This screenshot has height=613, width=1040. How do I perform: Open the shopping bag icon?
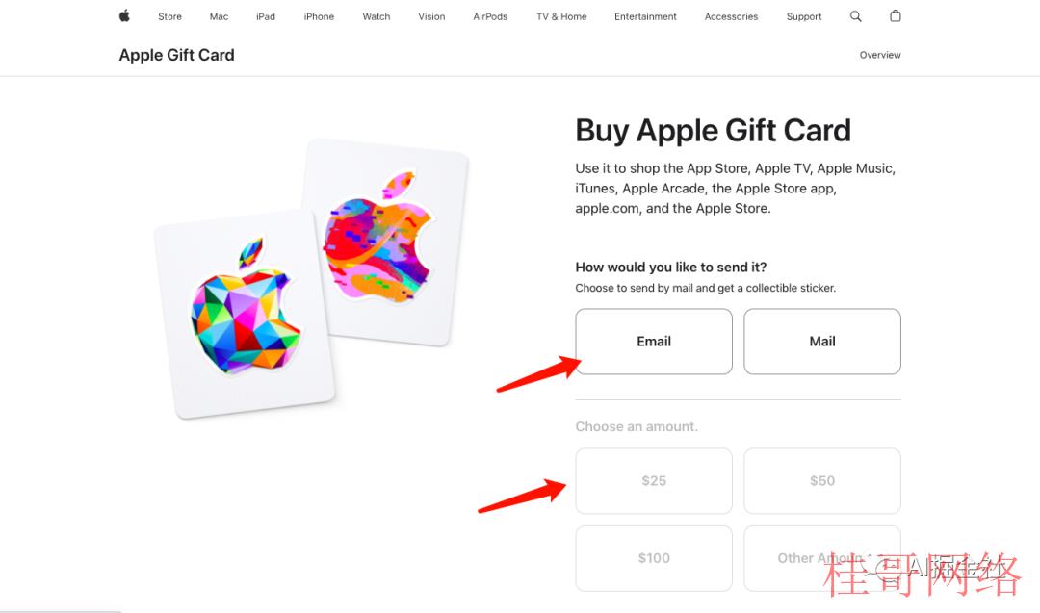tap(895, 16)
